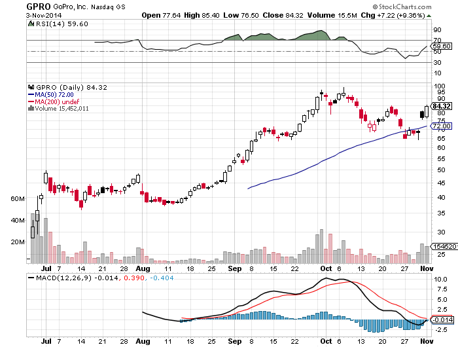Viewport: 458px width, 347px height.
Task: Click the '20M' volume axis label
Action: tap(18, 242)
